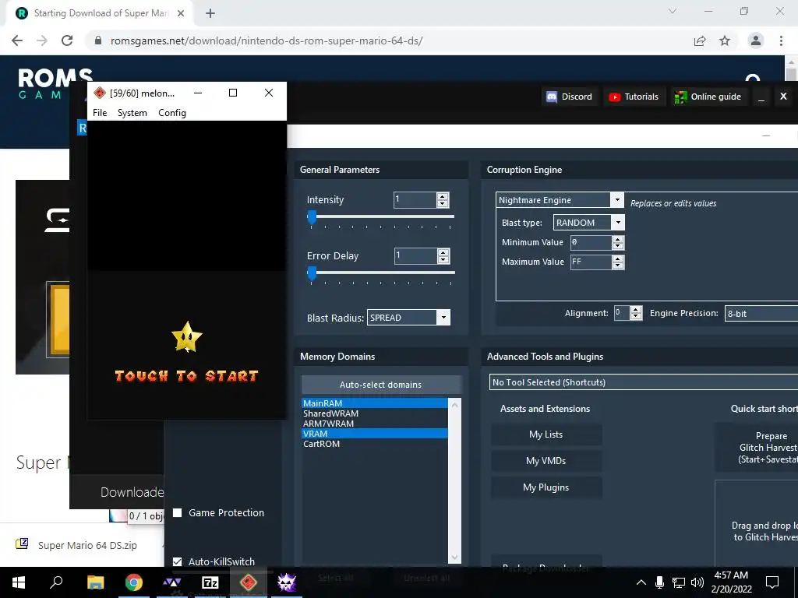Open taskbar search magnifier

56,582
